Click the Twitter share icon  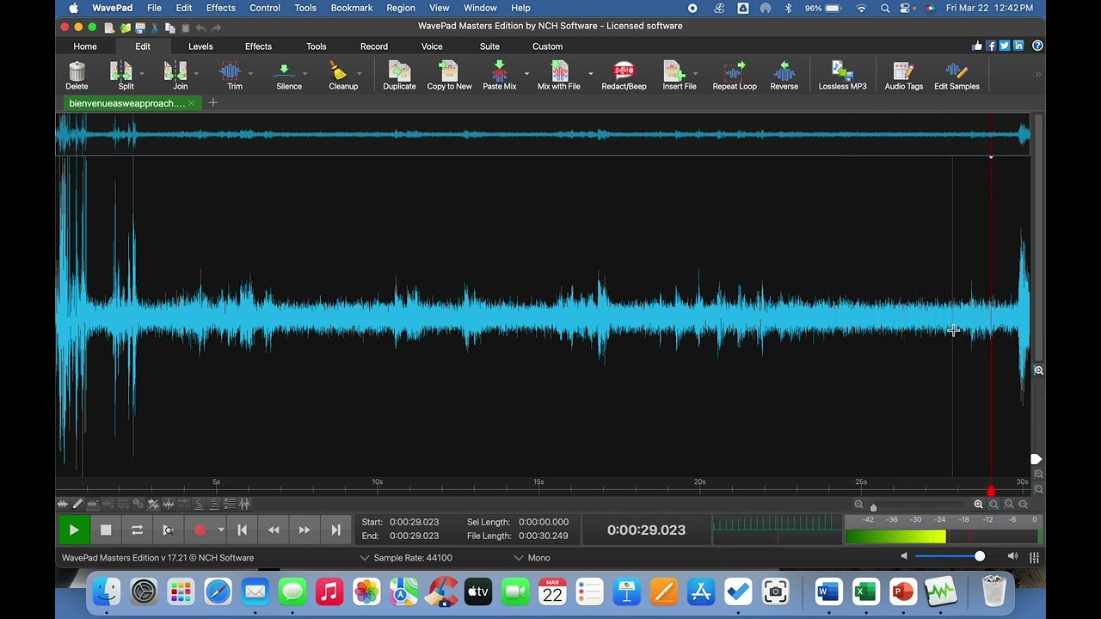[x=1005, y=46]
